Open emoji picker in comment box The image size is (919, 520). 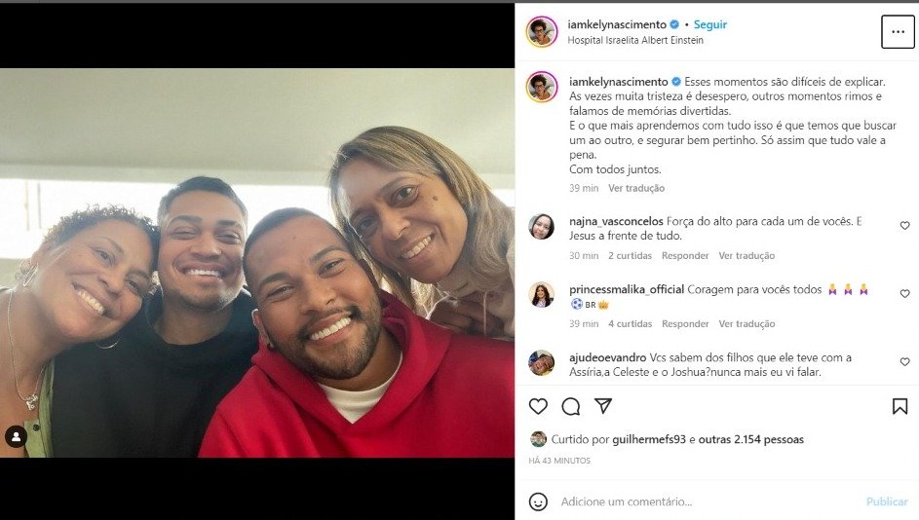click(x=538, y=501)
